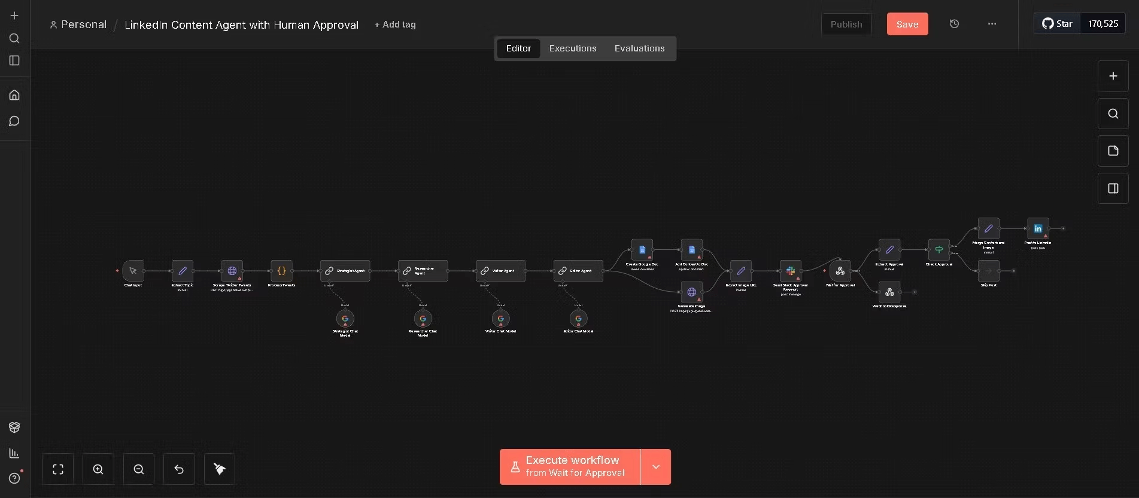Expand the Execute workflow trigger dropdown
The image size is (1139, 498).
coord(656,467)
